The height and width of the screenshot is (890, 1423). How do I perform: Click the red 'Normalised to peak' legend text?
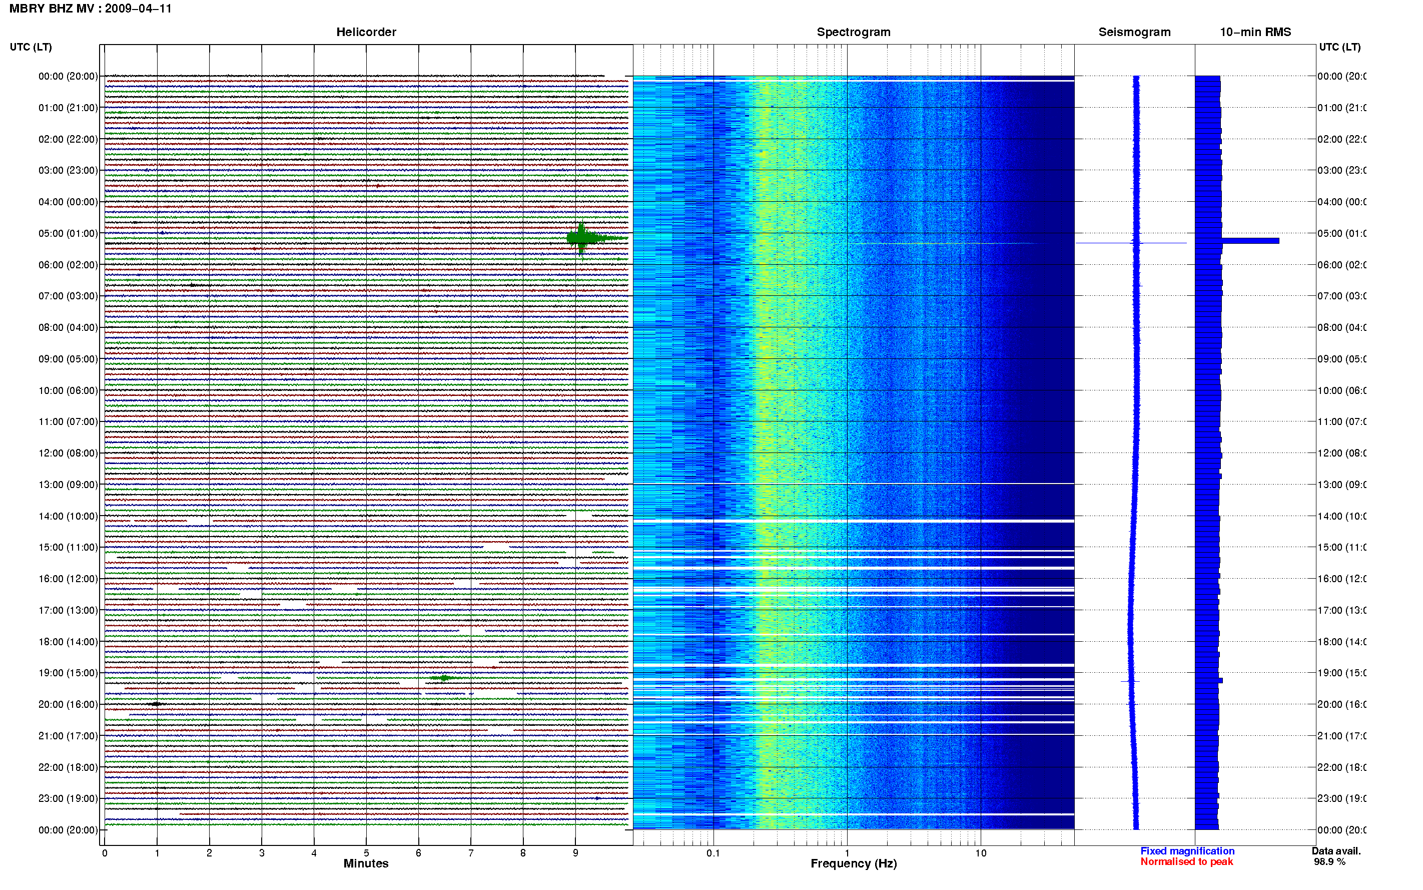point(1186,862)
